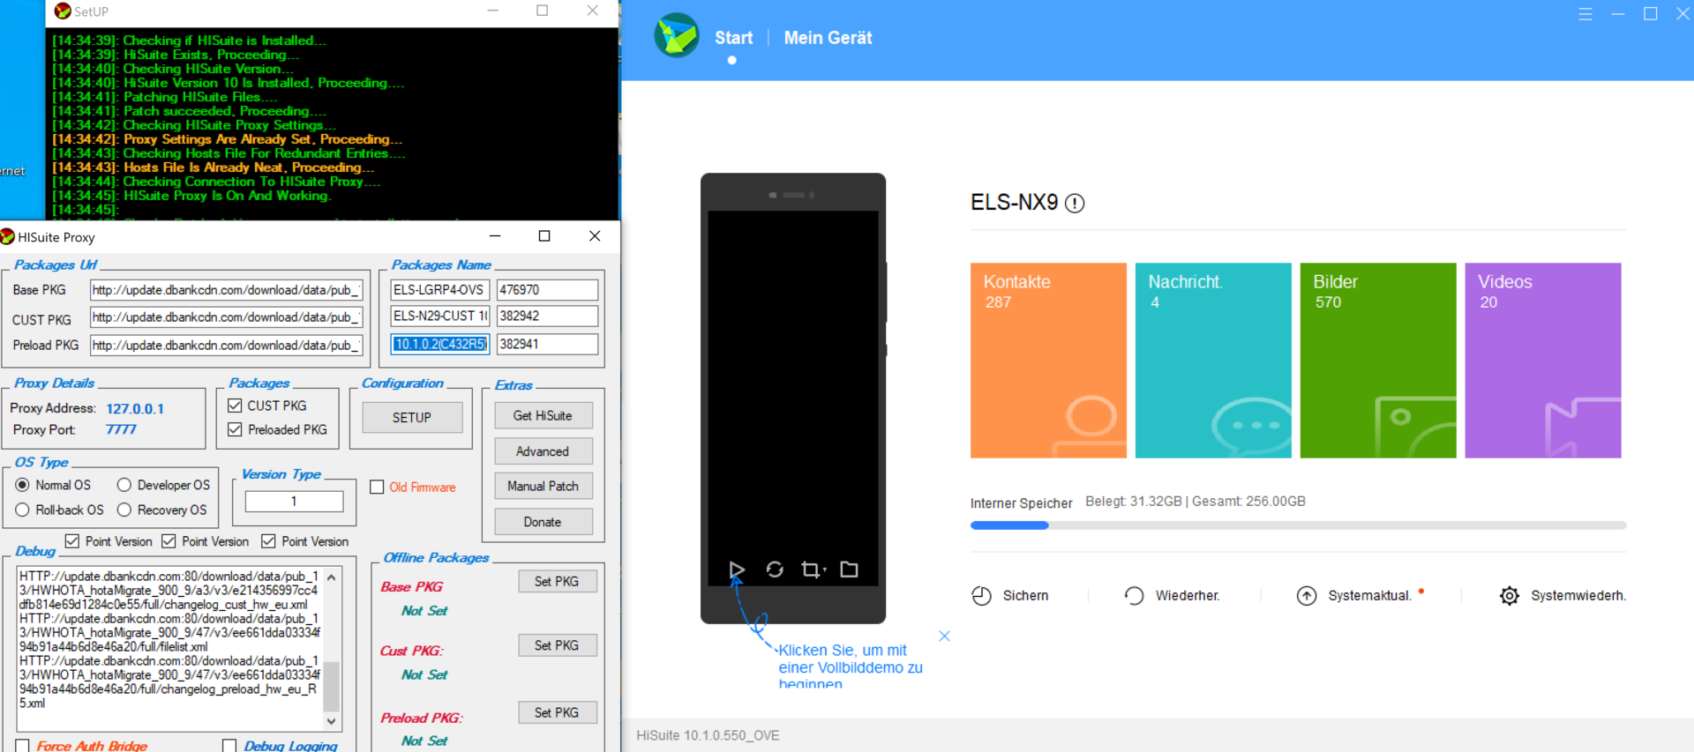The height and width of the screenshot is (752, 1694).
Task: Open the HiSuite hamburger menu
Action: tap(1585, 14)
